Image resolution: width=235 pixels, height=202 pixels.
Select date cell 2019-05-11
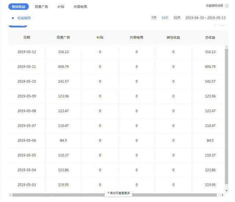pos(27,67)
